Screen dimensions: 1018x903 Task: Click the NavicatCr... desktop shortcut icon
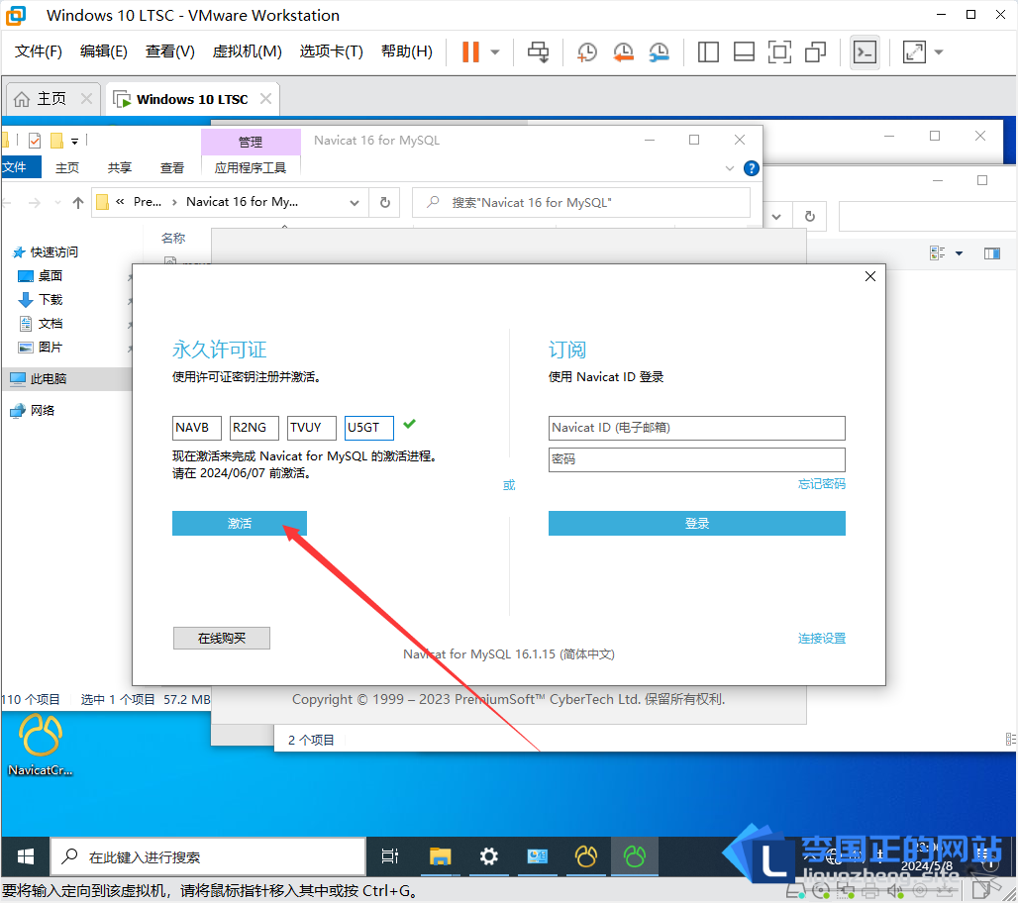click(41, 746)
